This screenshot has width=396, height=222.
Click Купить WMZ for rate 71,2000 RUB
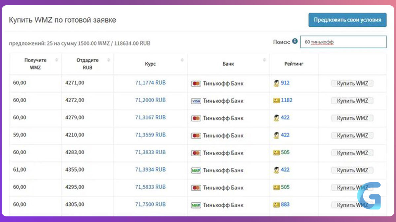click(352, 101)
